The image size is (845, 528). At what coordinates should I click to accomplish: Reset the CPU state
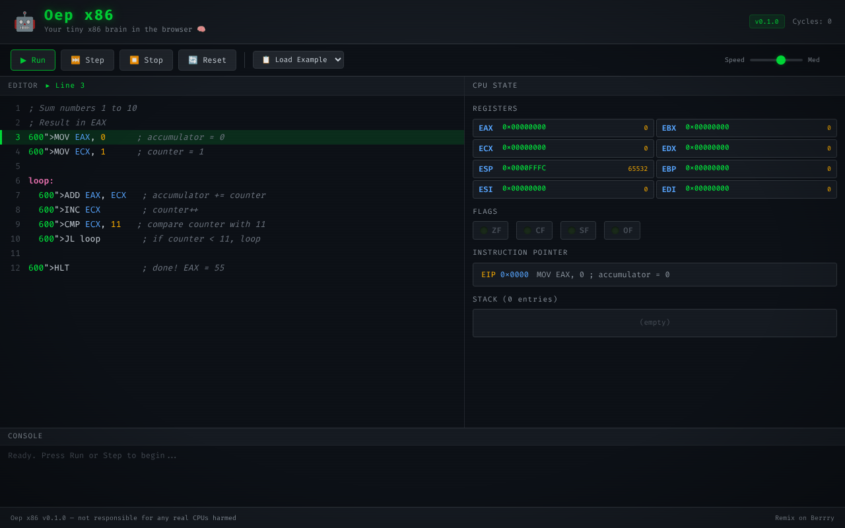click(207, 60)
